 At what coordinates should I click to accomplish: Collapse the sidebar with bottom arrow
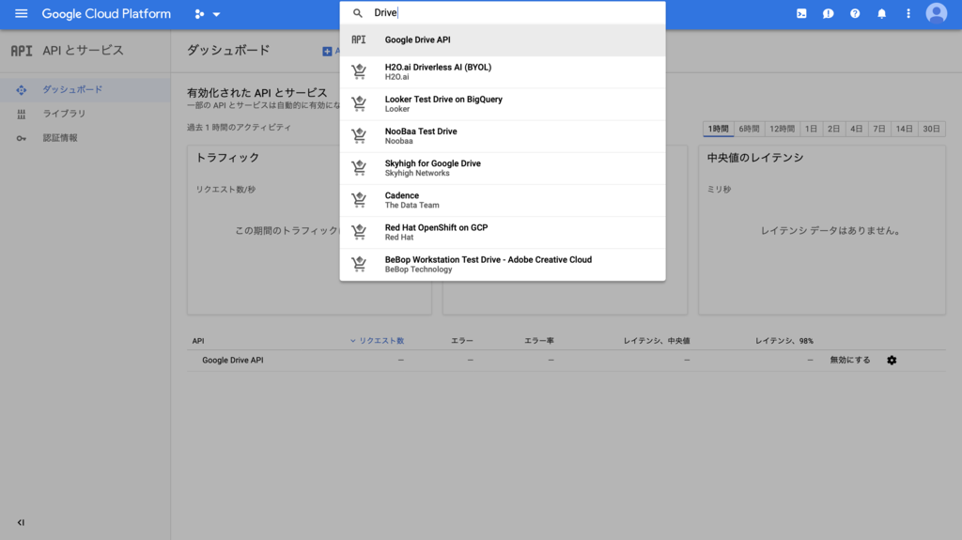(x=21, y=523)
